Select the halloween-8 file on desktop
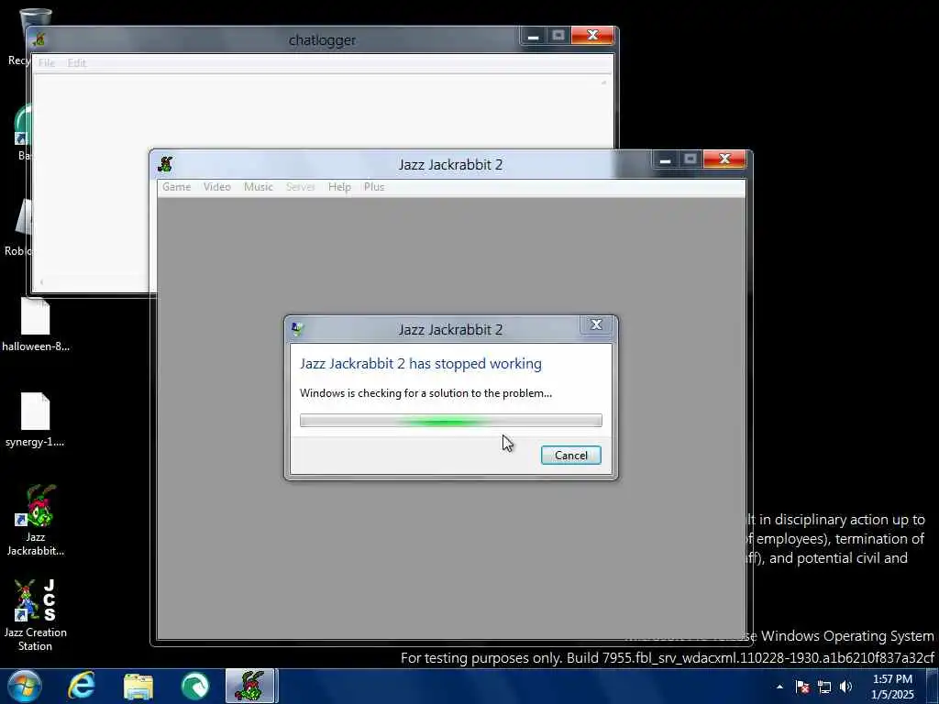The height and width of the screenshot is (704, 939). [x=36, y=324]
